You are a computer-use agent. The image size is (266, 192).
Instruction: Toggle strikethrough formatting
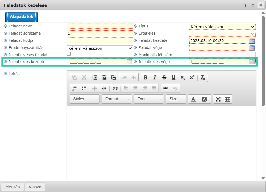(x=164, y=77)
